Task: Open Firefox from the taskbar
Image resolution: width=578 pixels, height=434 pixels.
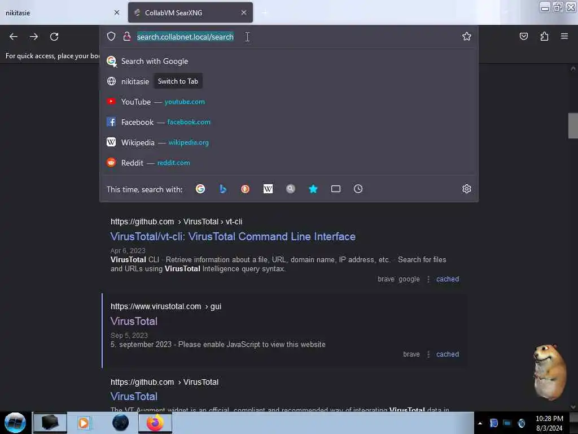Action: [x=155, y=423]
